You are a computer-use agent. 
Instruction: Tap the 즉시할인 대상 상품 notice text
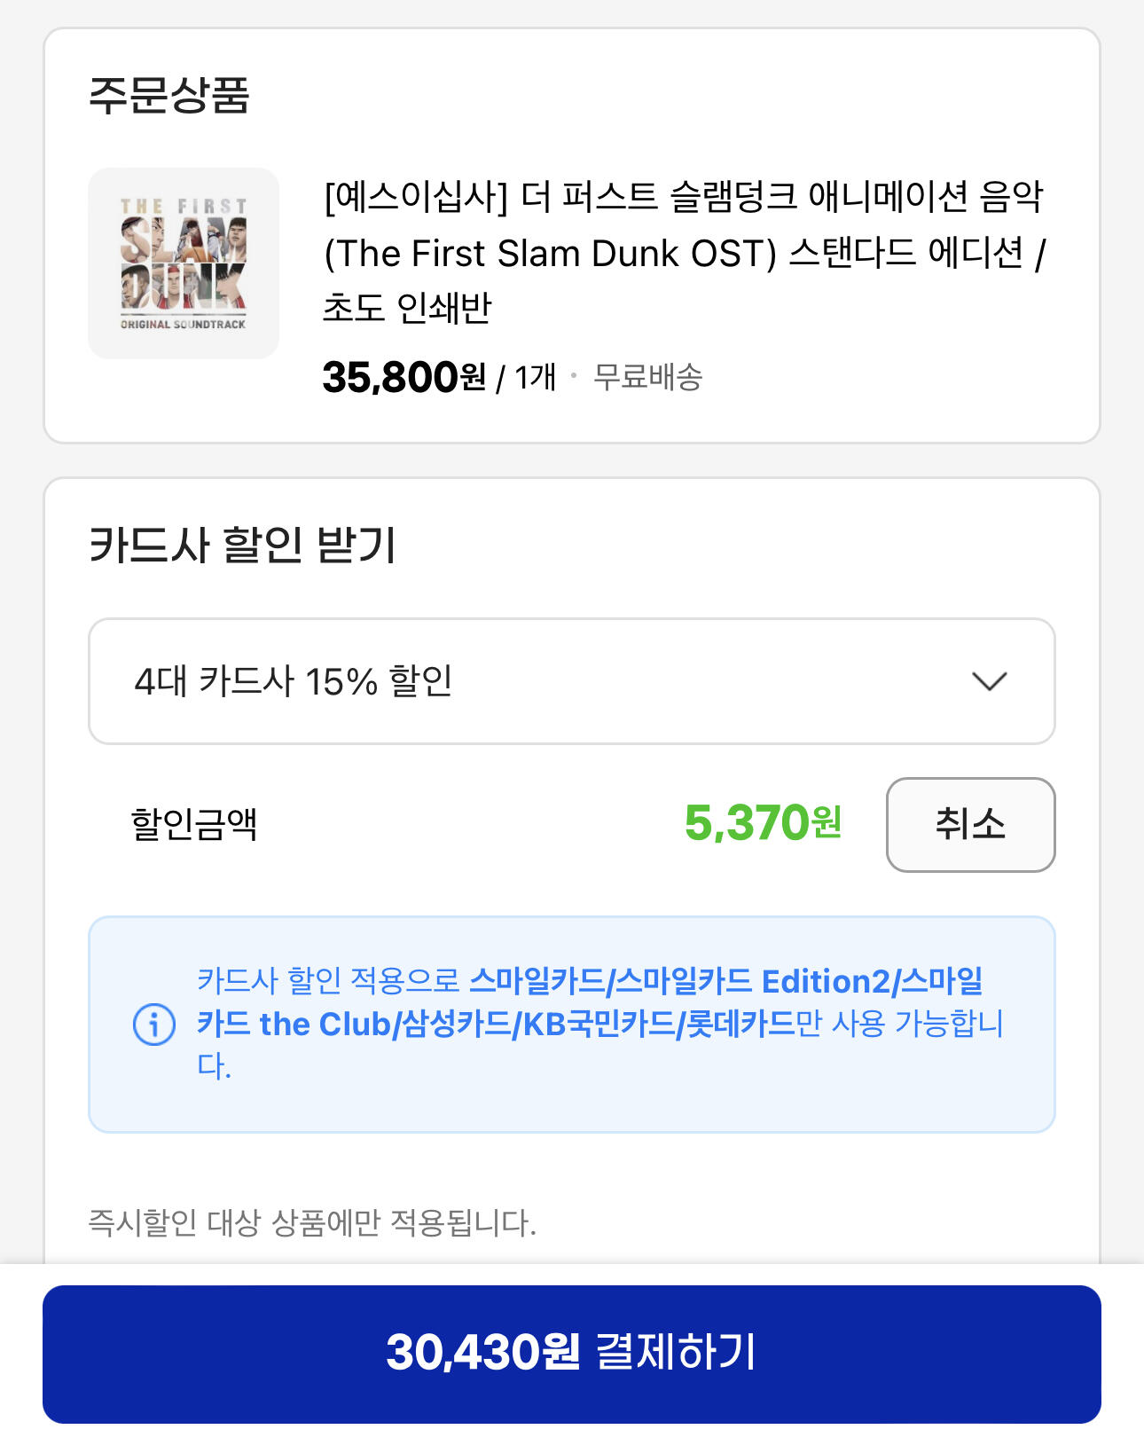pos(312,1223)
